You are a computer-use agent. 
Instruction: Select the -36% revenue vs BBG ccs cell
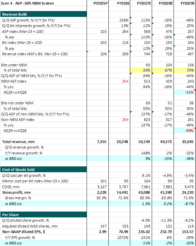(x=189, y=159)
